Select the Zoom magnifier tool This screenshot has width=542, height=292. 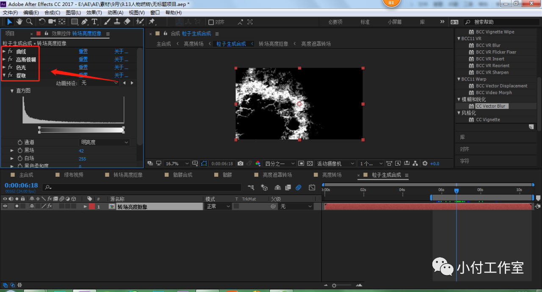tap(29, 22)
